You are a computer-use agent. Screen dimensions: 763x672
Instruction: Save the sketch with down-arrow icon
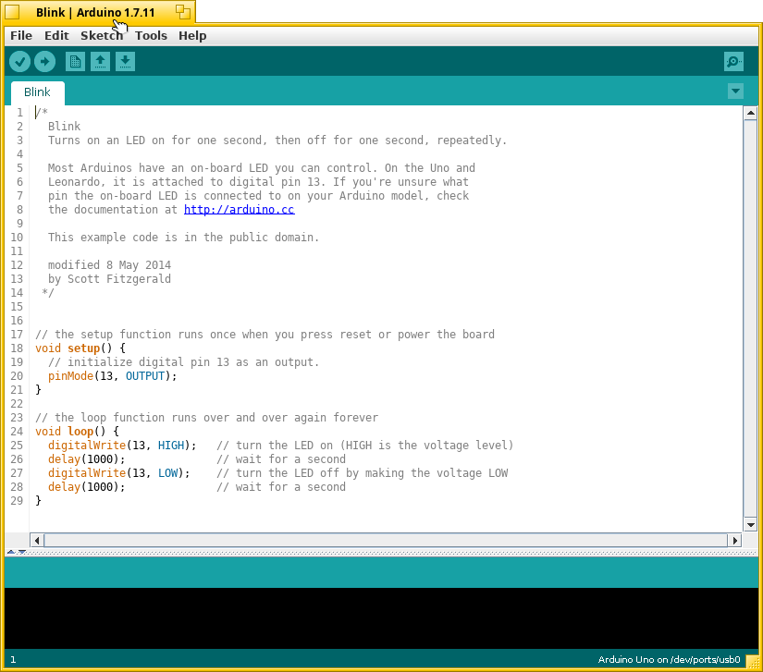[x=125, y=62]
